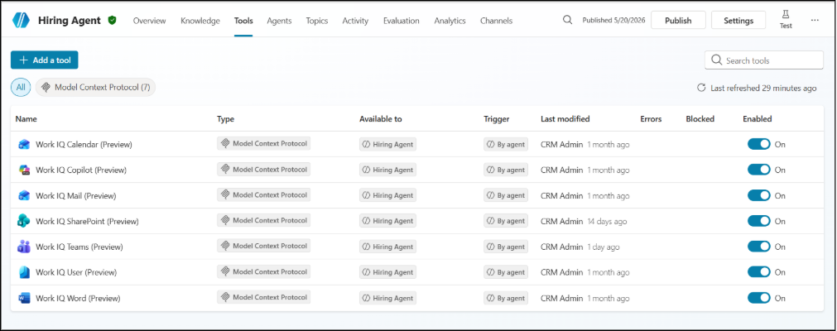
Task: Click the Model Context Protocol badge in Teams row
Action: [264, 246]
